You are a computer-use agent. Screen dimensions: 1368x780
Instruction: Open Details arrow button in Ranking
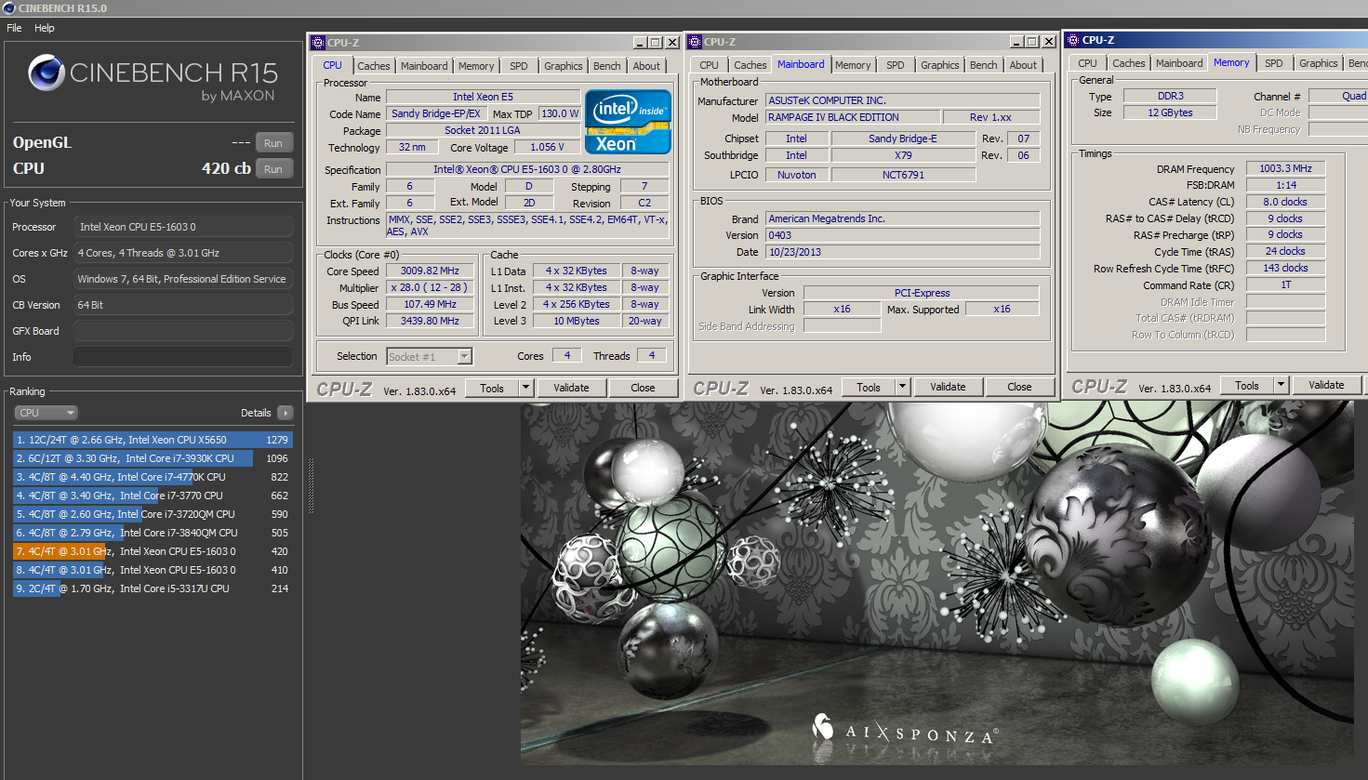click(286, 413)
